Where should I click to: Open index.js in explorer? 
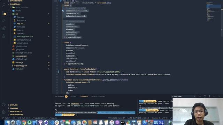click(20, 30)
